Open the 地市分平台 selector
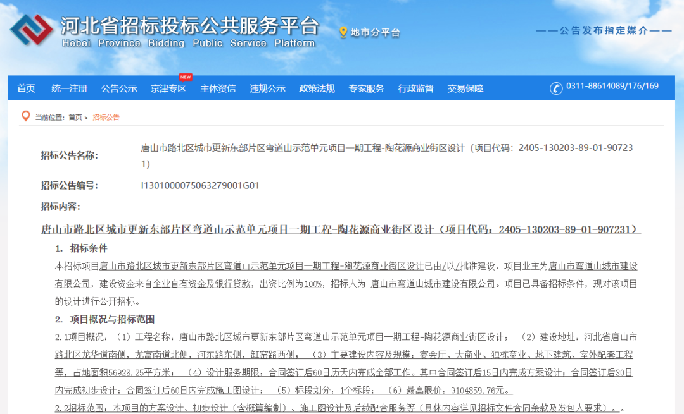Image resolution: width=684 pixels, height=414 pixels. (x=376, y=32)
